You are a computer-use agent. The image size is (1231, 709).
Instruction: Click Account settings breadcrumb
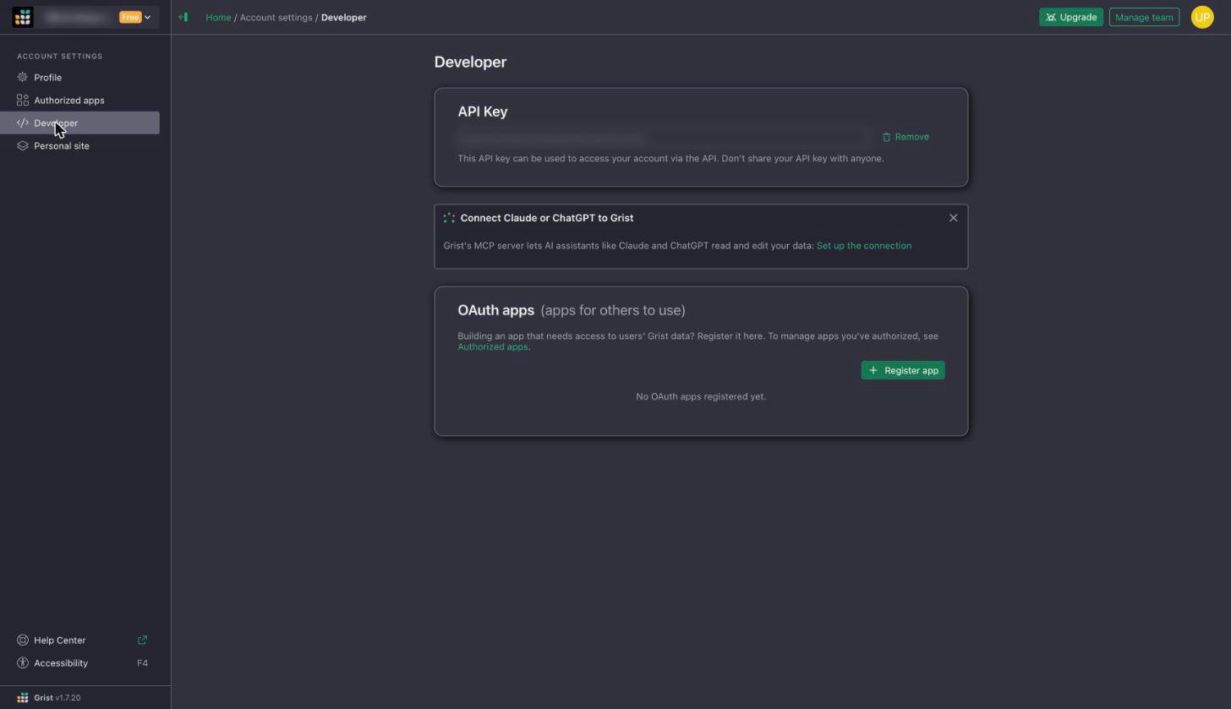(x=276, y=17)
